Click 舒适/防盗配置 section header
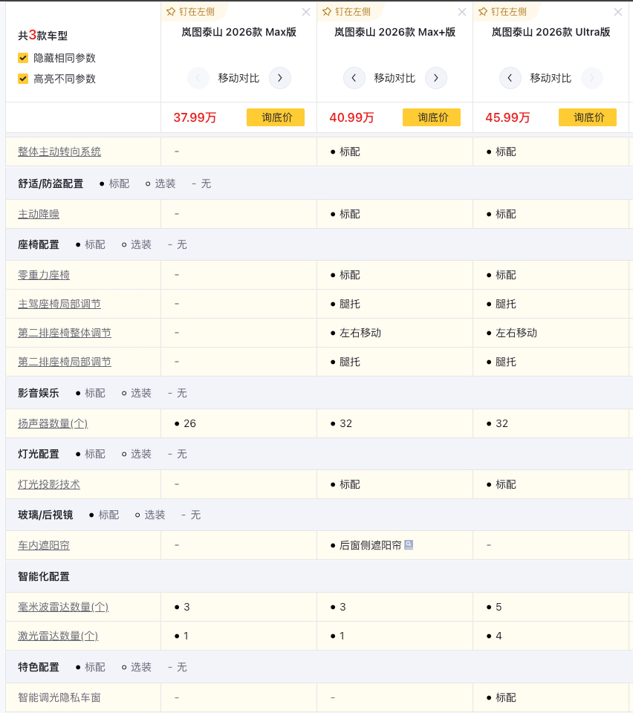The height and width of the screenshot is (713, 633). coord(51,183)
